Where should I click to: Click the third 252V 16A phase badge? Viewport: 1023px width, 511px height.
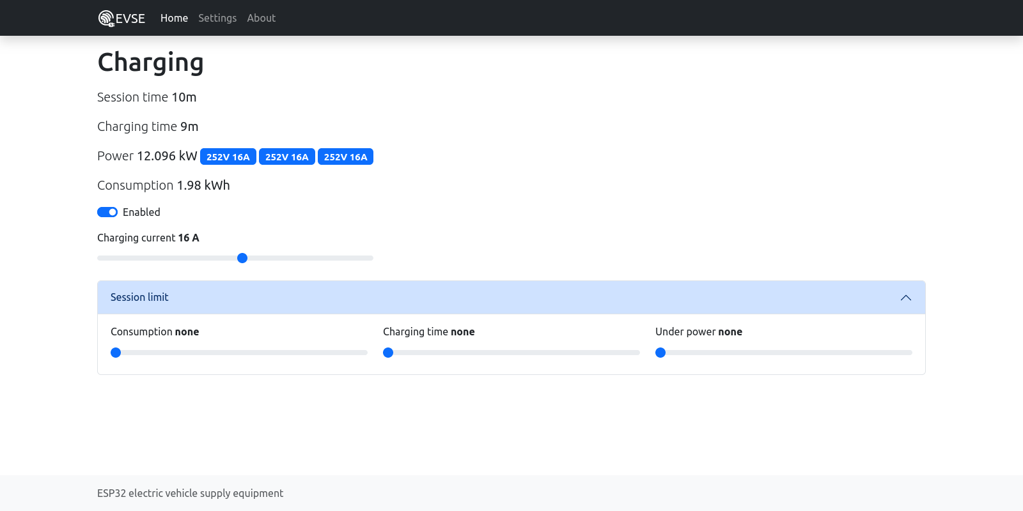coord(345,157)
